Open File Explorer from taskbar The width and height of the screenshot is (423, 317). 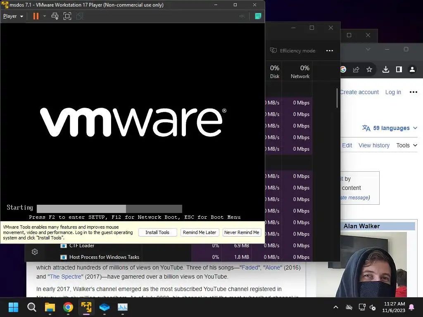[x=50, y=307]
